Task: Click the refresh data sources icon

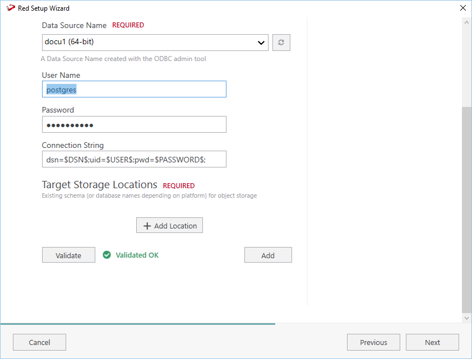Action: point(281,43)
